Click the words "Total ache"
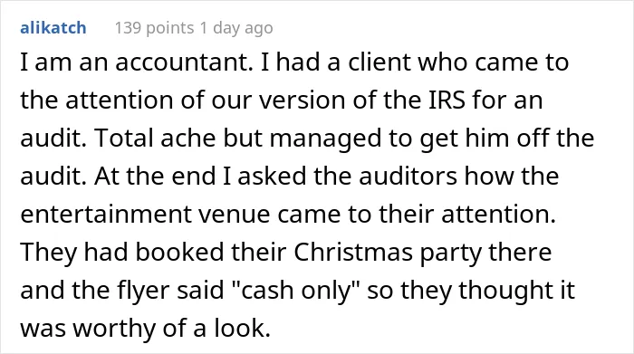 point(155,139)
